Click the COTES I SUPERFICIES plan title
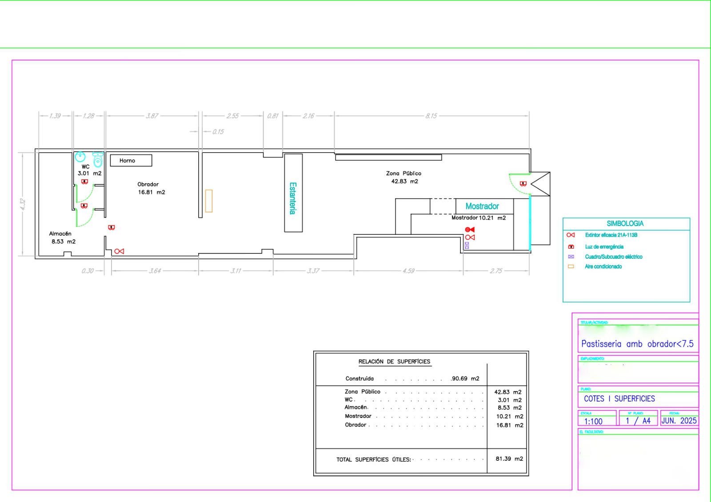The height and width of the screenshot is (502, 711). (619, 399)
